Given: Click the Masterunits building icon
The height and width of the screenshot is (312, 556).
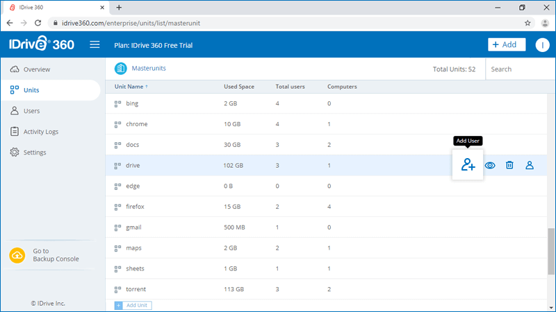Looking at the screenshot, I should click(120, 68).
